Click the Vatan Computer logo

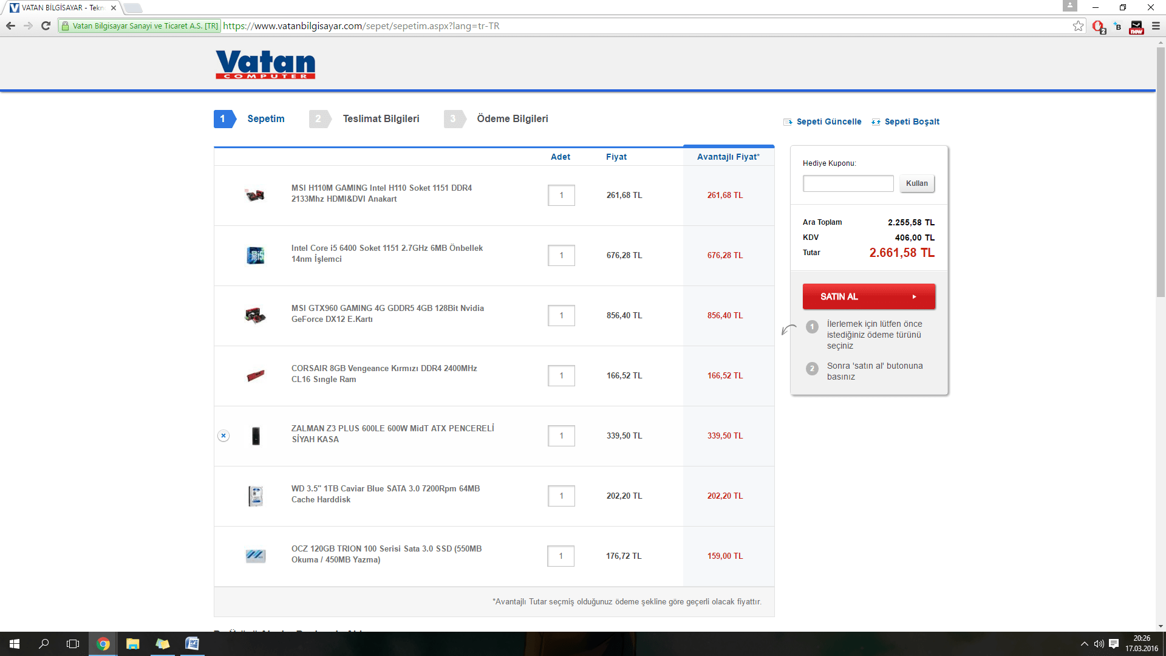pos(265,64)
